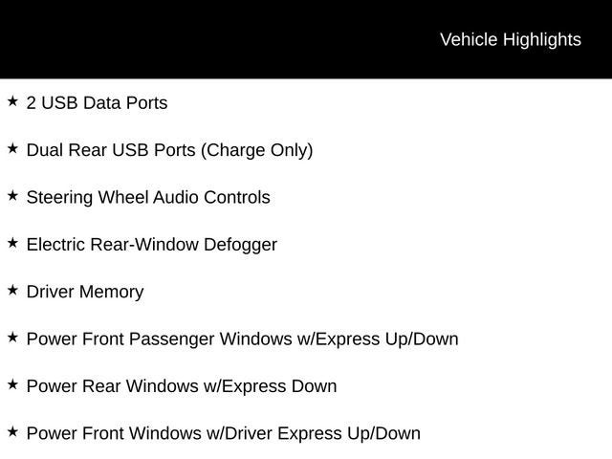Click Power Front Passenger Windows w/Express Up/Down
Screen dimensions: 612x459
coord(242,339)
